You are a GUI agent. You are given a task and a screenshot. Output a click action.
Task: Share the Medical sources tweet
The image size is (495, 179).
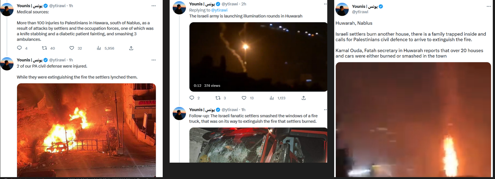131,48
